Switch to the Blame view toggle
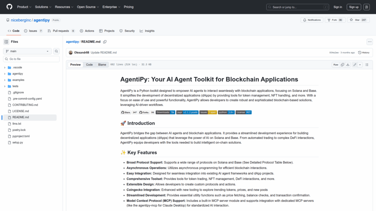Viewport: 376px width, 211px height. coord(102,64)
